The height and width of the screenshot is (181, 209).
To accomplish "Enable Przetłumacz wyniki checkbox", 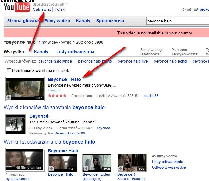I will (9, 71).
